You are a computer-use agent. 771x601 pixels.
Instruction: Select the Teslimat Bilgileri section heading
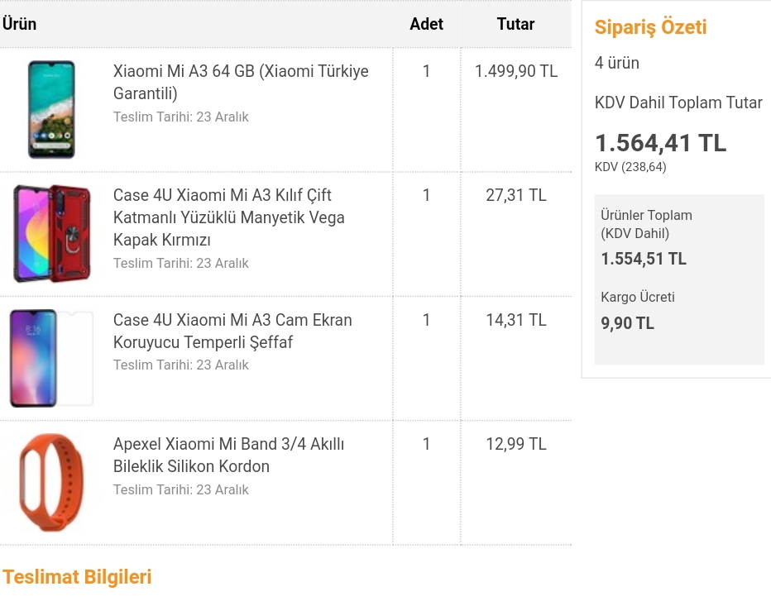(77, 577)
